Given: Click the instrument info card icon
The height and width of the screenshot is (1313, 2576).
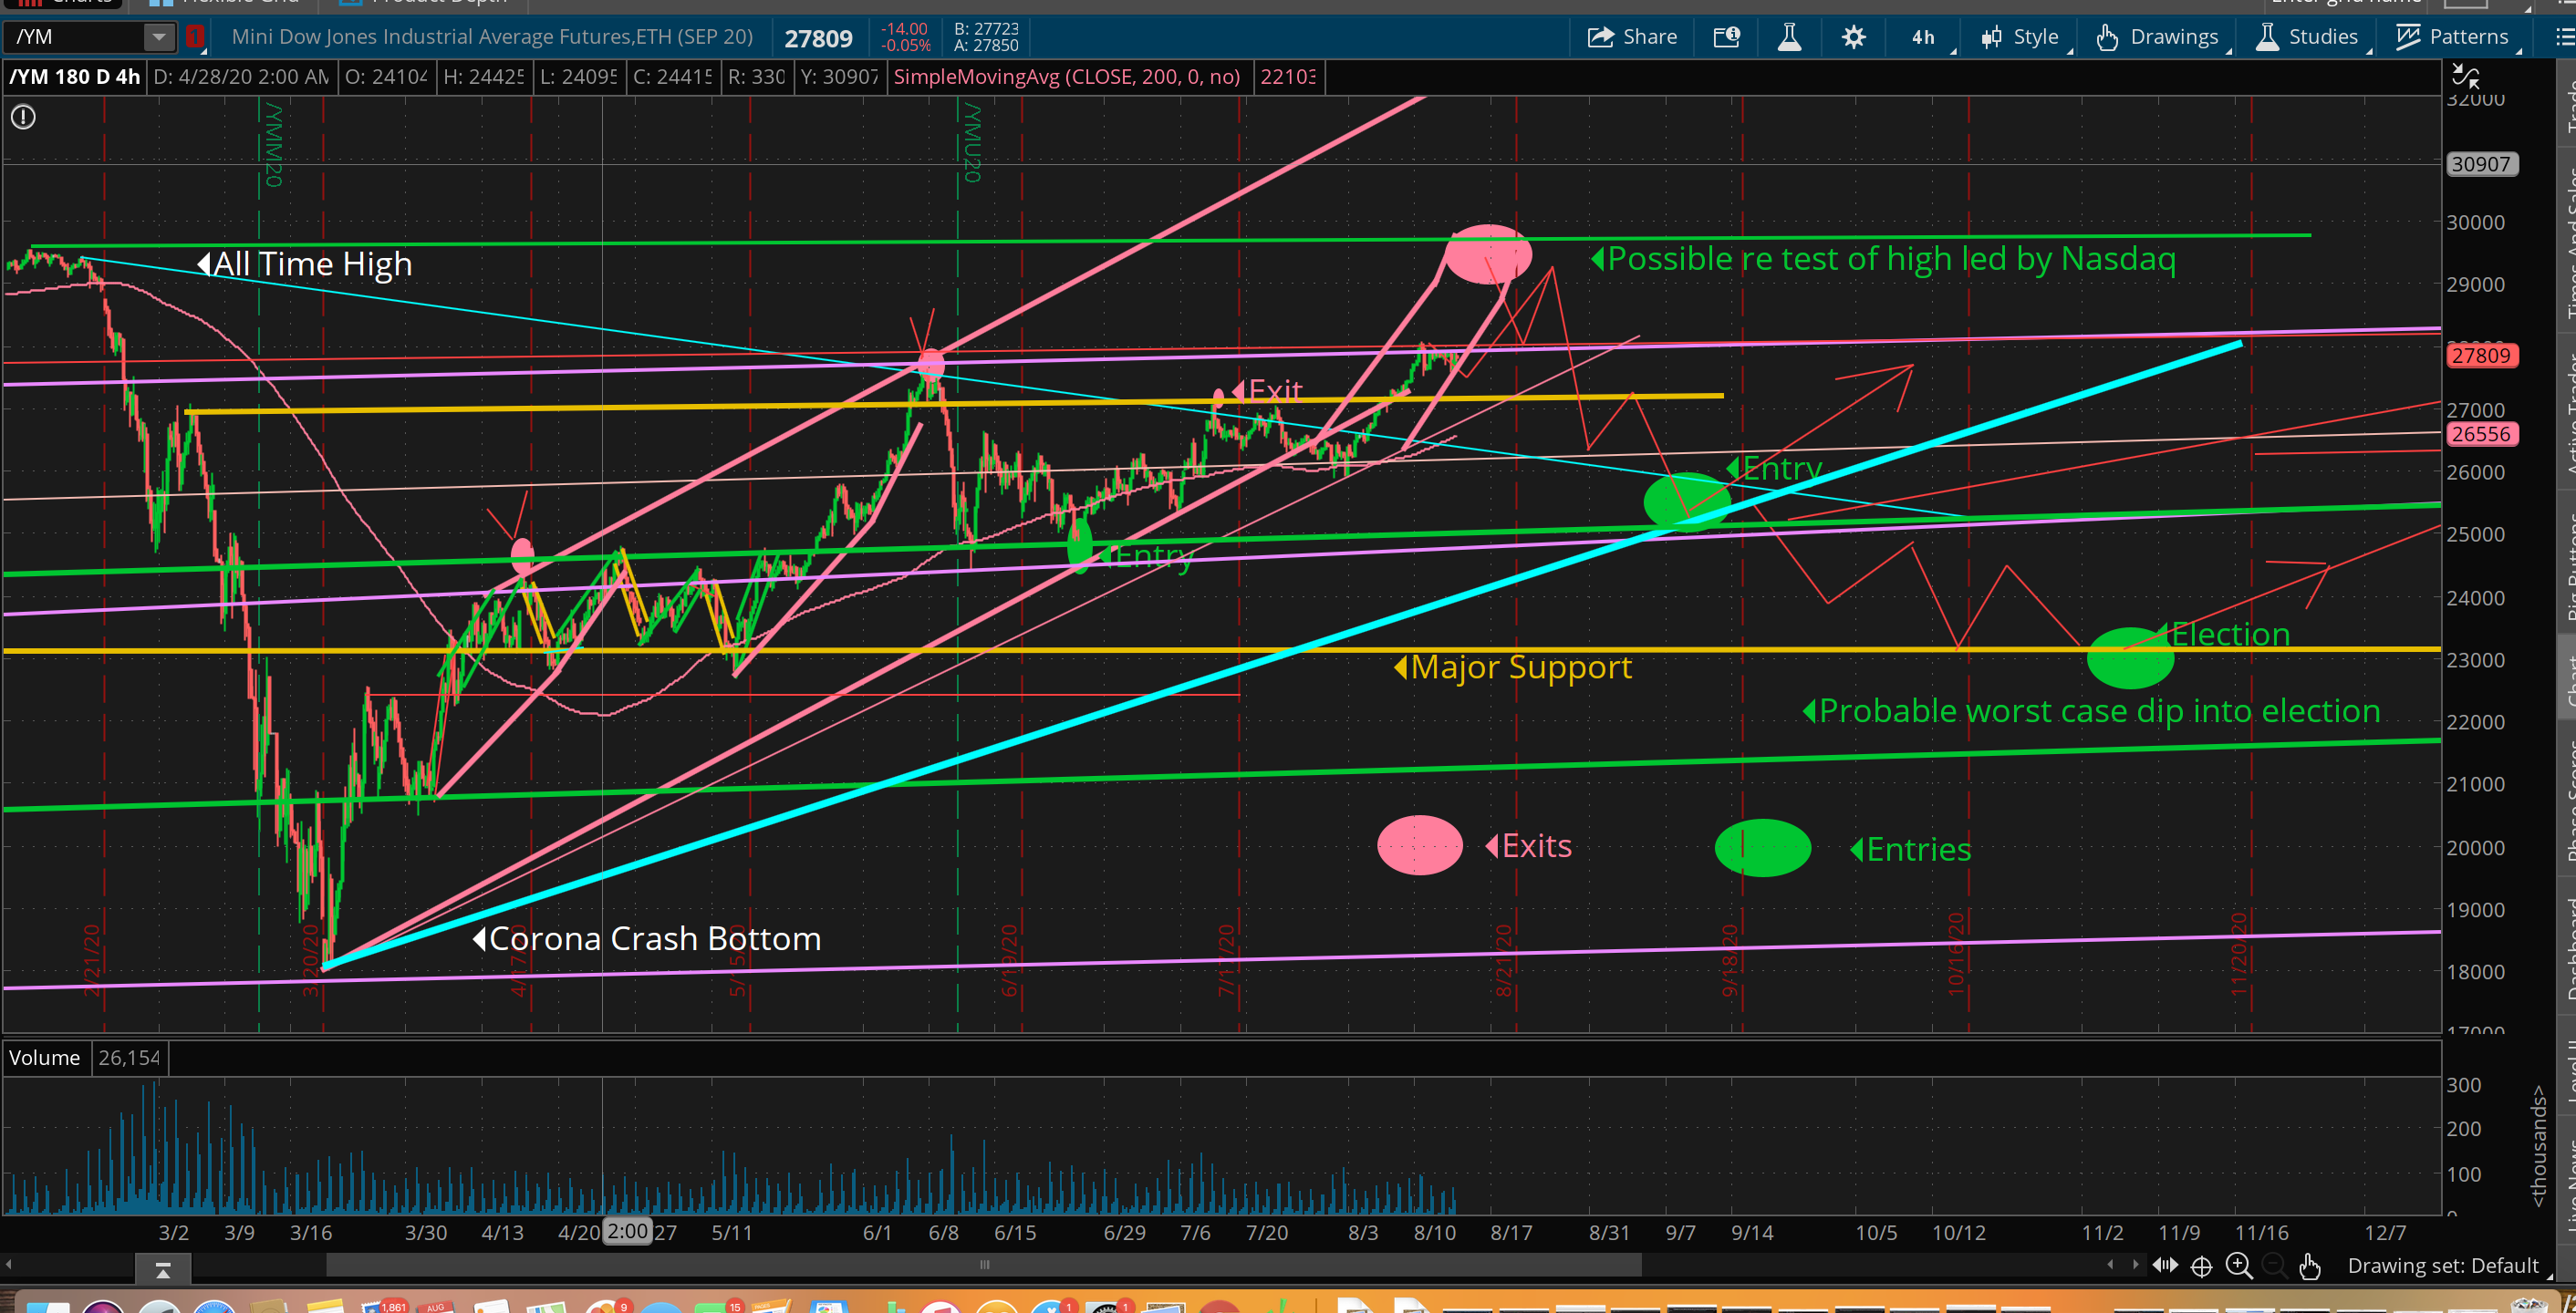Looking at the screenshot, I should (1726, 37).
